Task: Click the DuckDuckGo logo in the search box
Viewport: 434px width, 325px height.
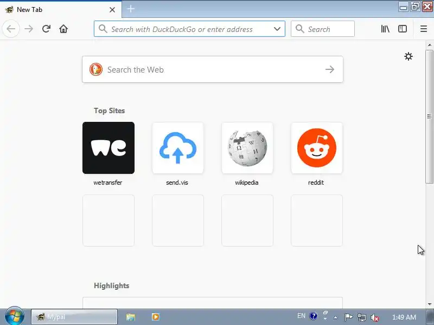Action: coord(96,69)
